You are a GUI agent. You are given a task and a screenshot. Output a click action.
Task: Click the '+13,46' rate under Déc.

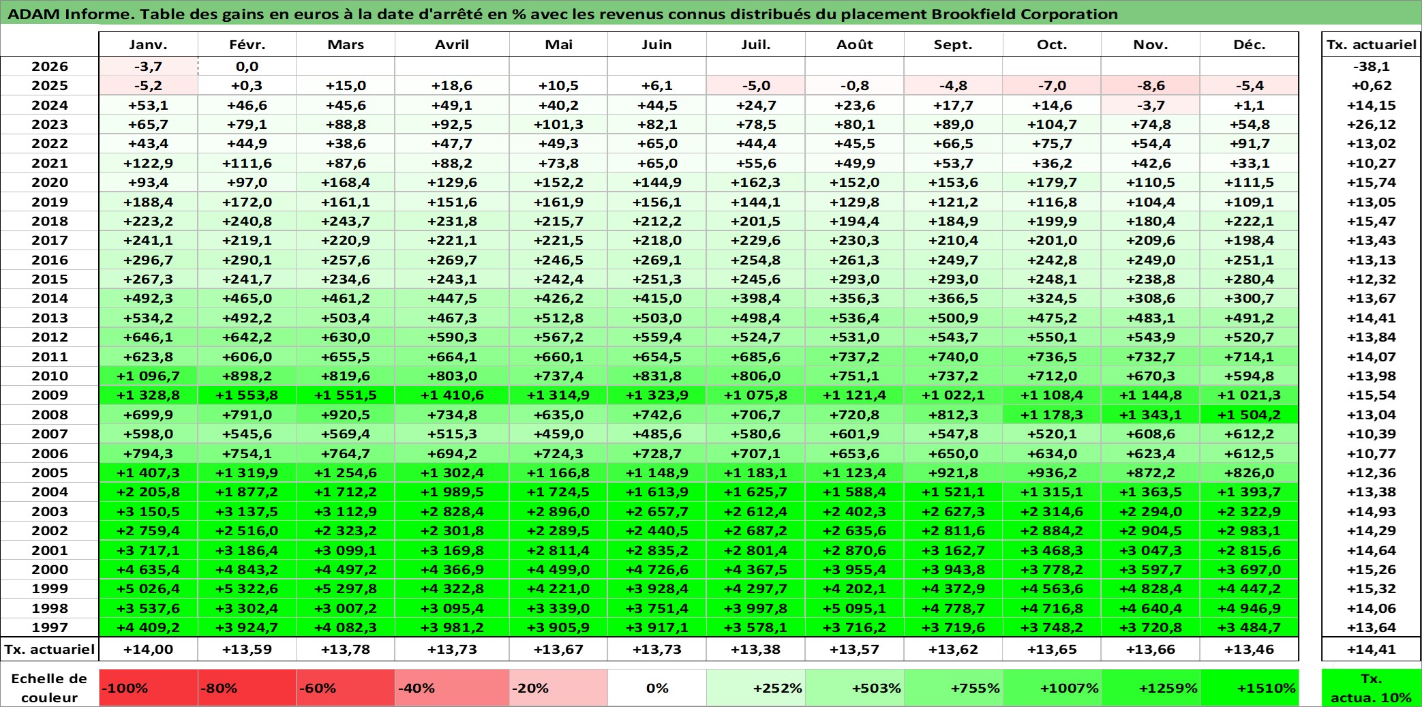point(1250,649)
